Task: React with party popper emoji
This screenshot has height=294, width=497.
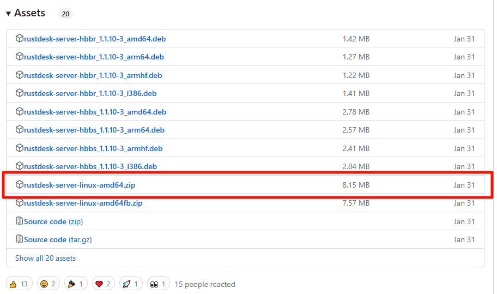Action: [x=76, y=284]
